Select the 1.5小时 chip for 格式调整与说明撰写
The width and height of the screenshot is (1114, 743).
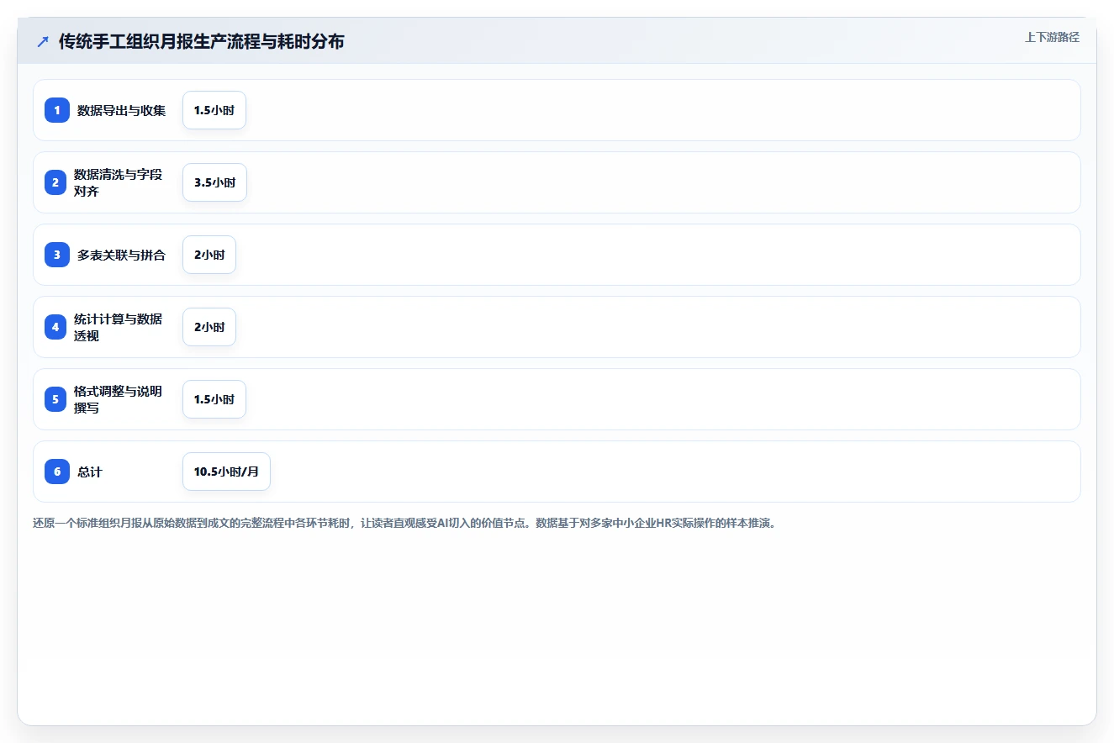click(214, 399)
